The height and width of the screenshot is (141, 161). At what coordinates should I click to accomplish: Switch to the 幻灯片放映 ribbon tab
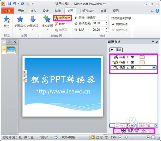click(x=87, y=11)
